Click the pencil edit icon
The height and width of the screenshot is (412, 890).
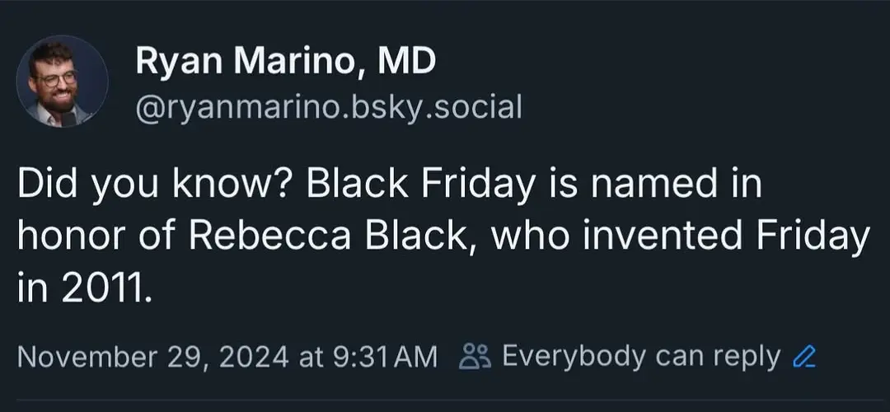[802, 357]
